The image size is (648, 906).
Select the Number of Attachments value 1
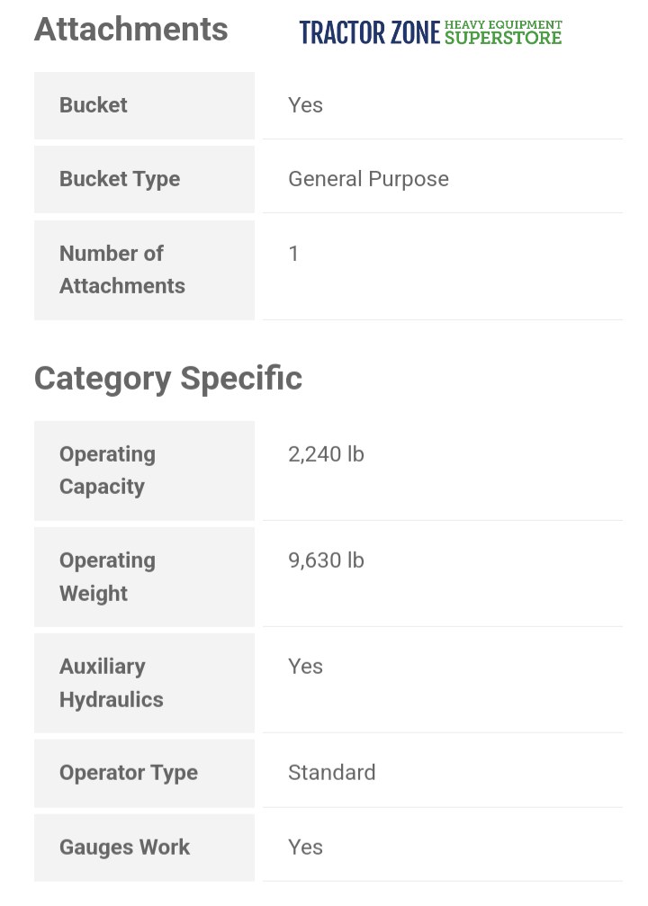coord(293,254)
